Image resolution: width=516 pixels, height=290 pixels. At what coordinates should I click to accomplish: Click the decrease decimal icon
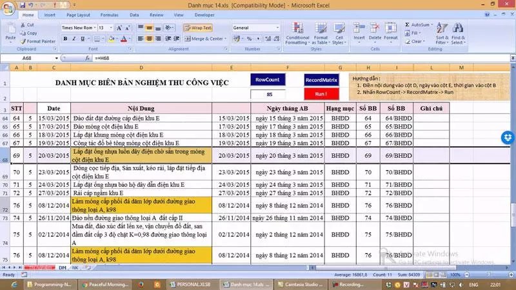277,39
